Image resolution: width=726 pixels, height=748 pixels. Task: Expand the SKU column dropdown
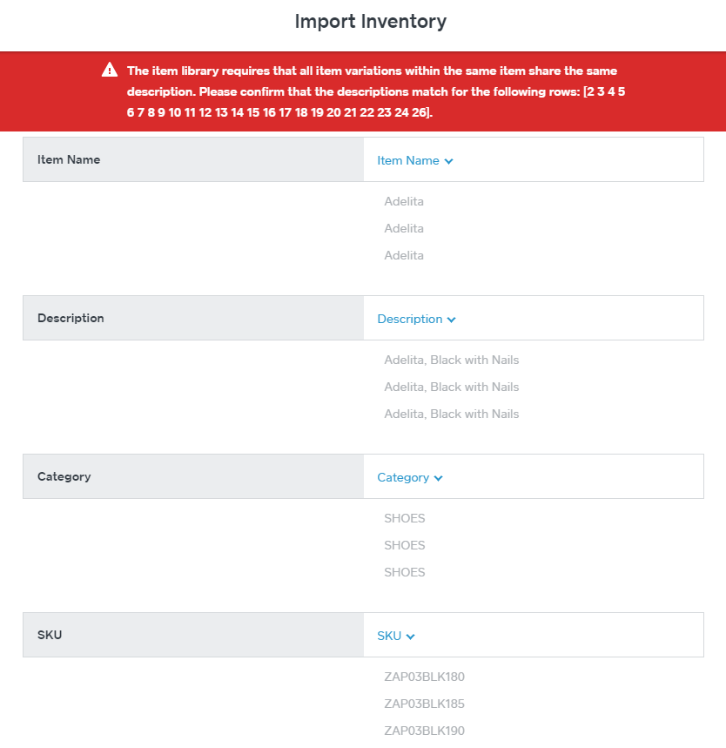395,636
